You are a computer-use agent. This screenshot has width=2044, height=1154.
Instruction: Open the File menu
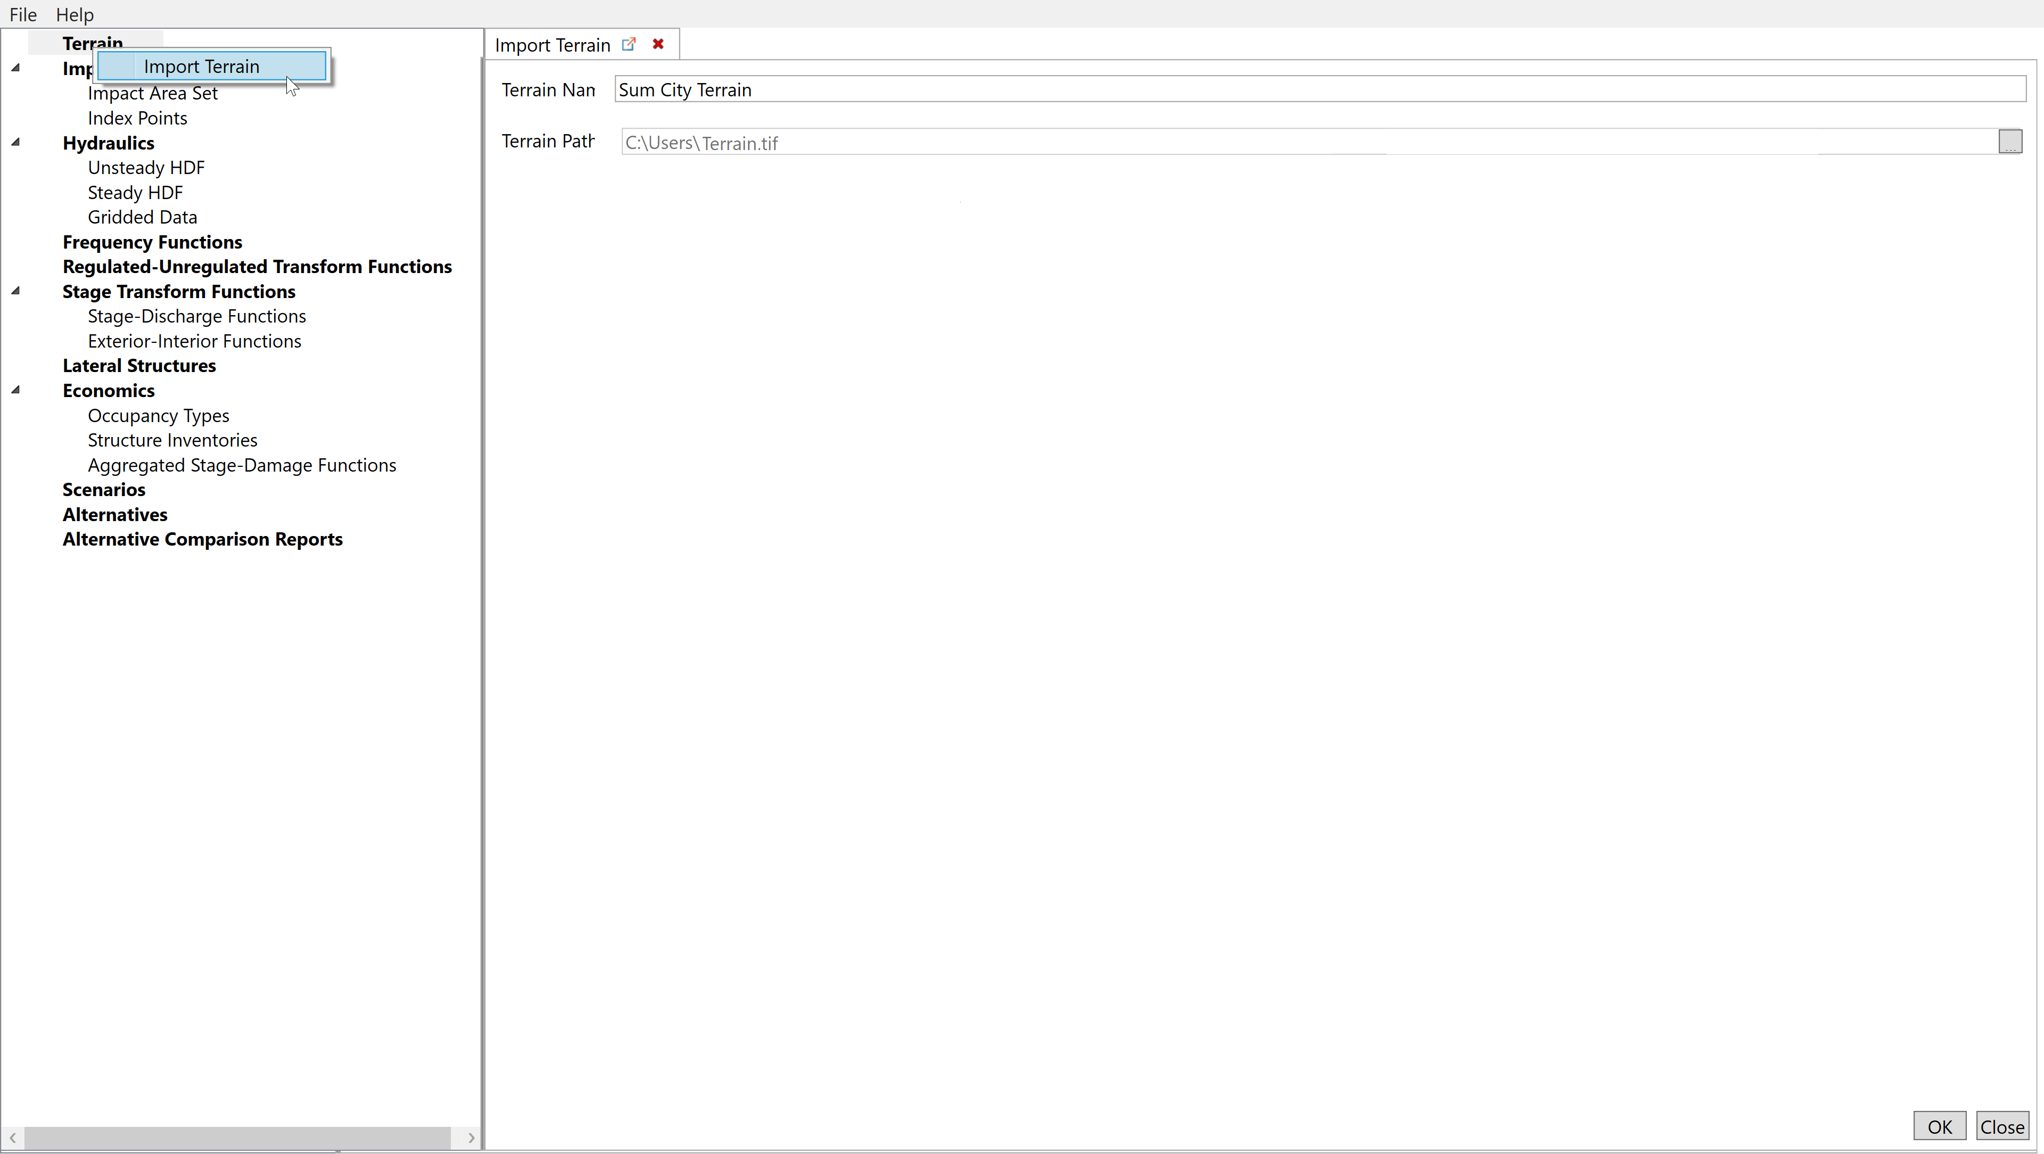coord(23,14)
